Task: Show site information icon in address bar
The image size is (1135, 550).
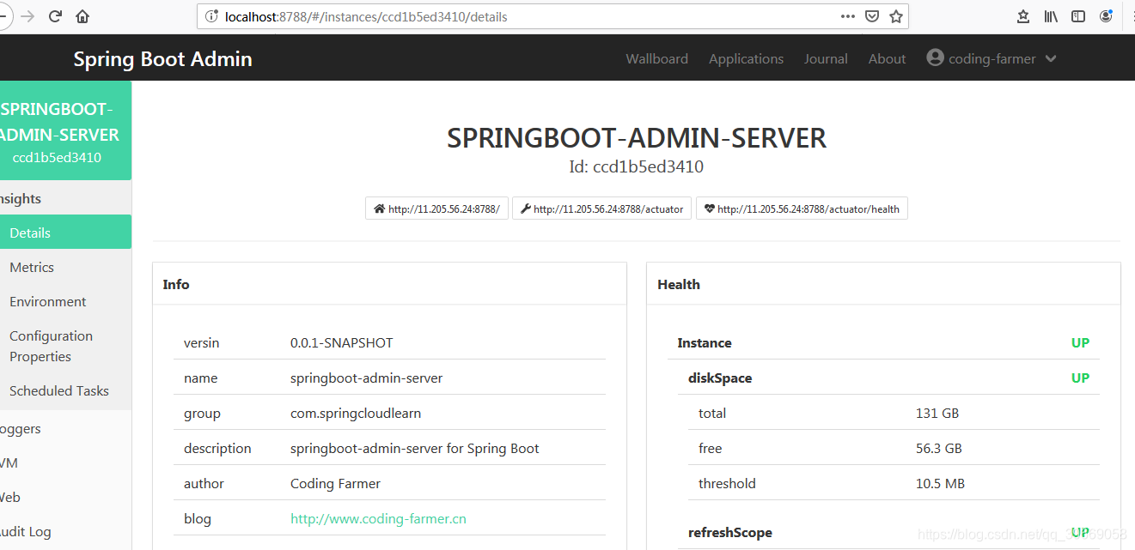Action: [211, 16]
